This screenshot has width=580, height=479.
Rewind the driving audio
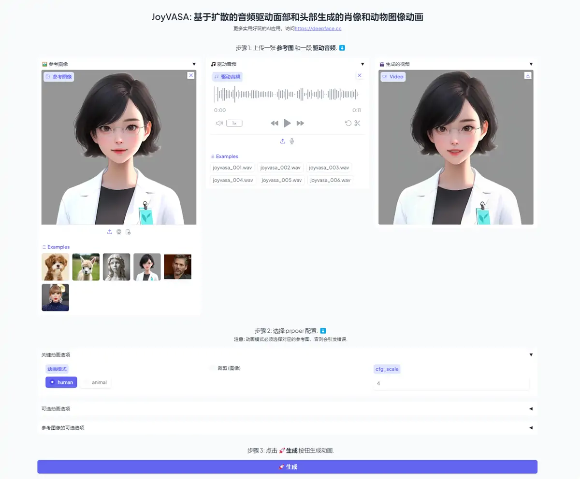tap(275, 123)
